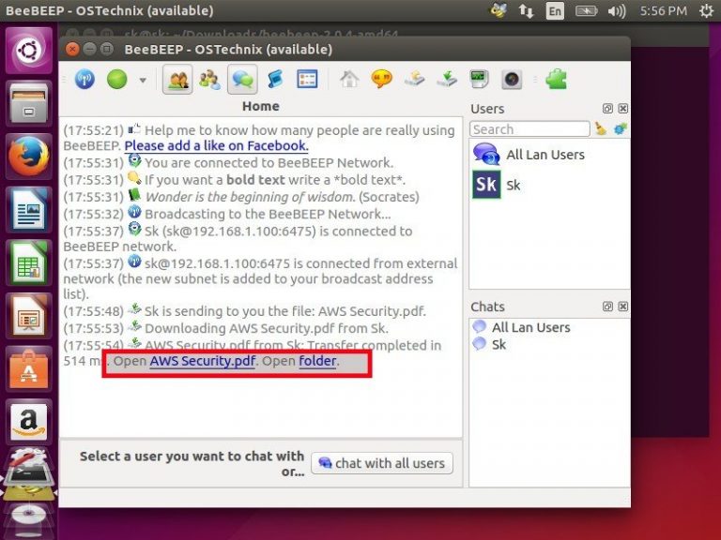
Task: Click the broom clear-search icon in Users panel
Action: 600,129
